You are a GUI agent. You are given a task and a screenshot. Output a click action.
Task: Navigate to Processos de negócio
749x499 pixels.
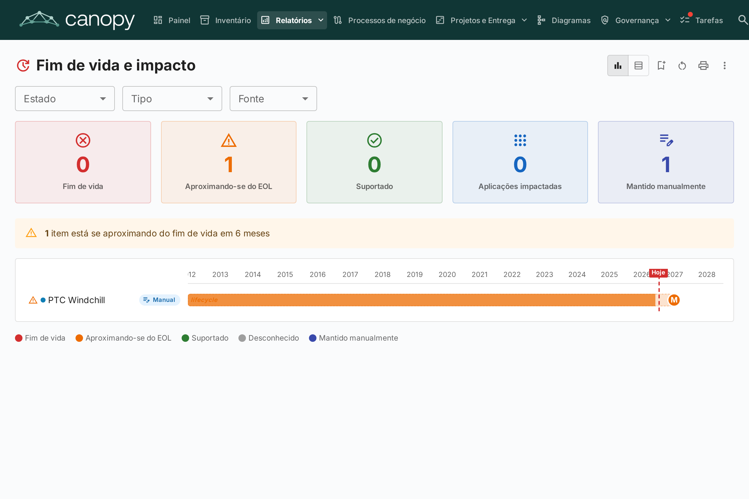[x=379, y=20]
